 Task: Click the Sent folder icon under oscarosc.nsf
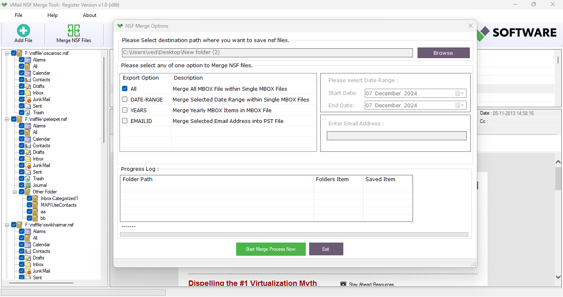click(28, 106)
